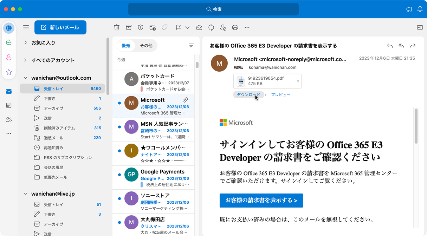This screenshot has width=427, height=236.
Task: Click the pane toggle icon at top right
Action: pyautogui.click(x=420, y=27)
